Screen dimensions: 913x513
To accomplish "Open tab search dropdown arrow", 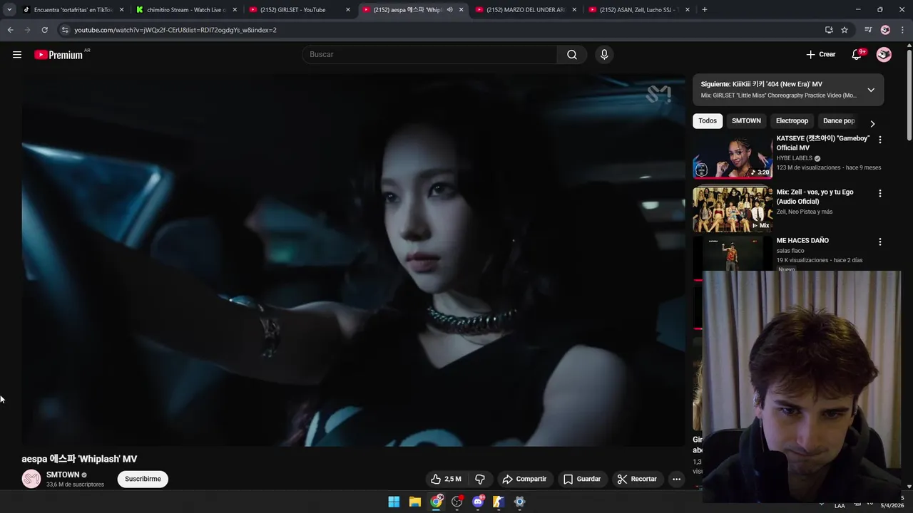I will 9,10.
